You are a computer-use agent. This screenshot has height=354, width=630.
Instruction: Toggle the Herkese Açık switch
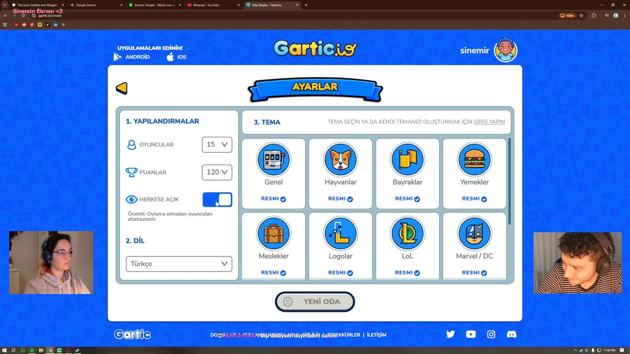coord(217,200)
